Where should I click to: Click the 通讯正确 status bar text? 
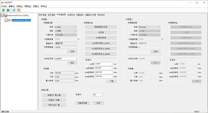pyautogui.click(x=5, y=112)
